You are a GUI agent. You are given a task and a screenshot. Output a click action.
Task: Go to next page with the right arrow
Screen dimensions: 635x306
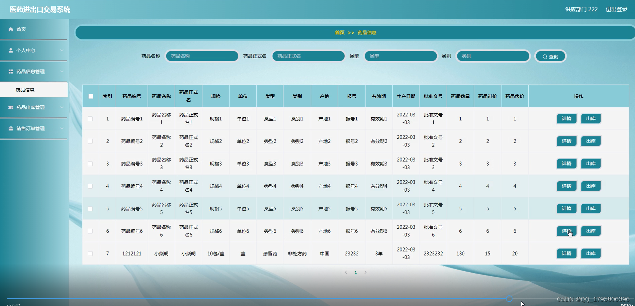(x=365, y=272)
